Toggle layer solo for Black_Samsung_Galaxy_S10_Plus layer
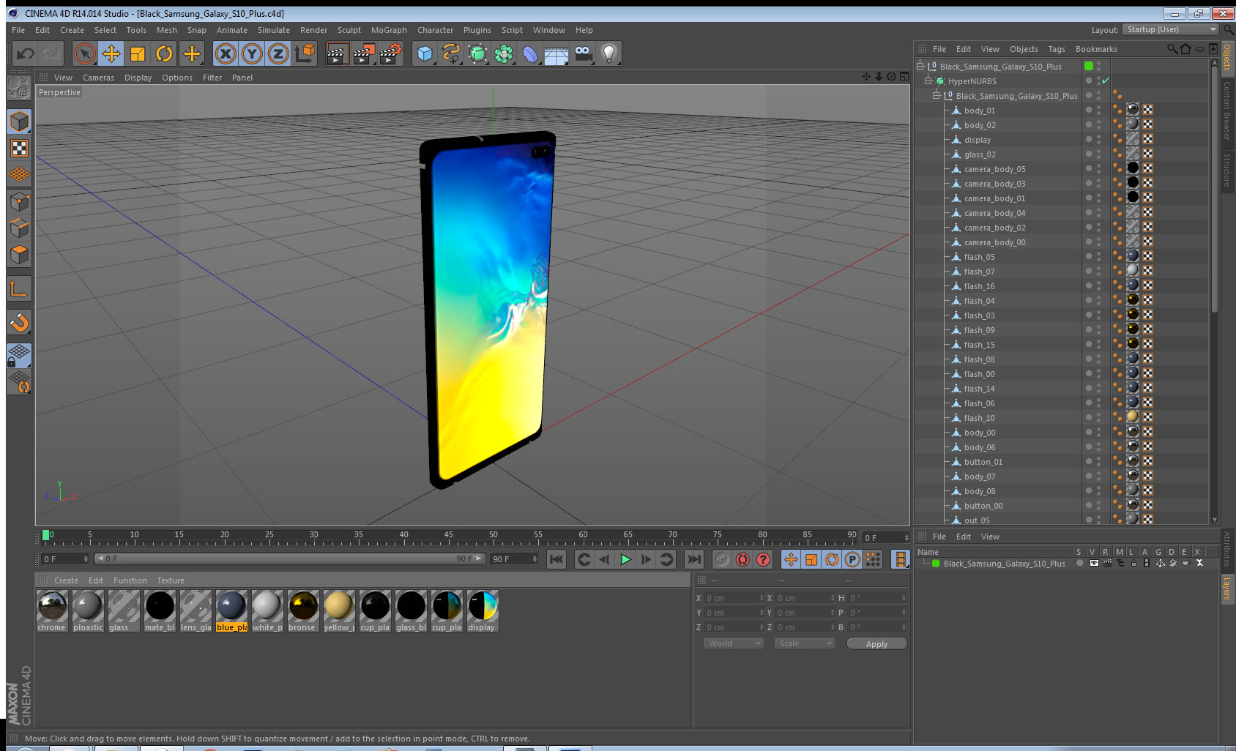 pyautogui.click(x=1079, y=564)
